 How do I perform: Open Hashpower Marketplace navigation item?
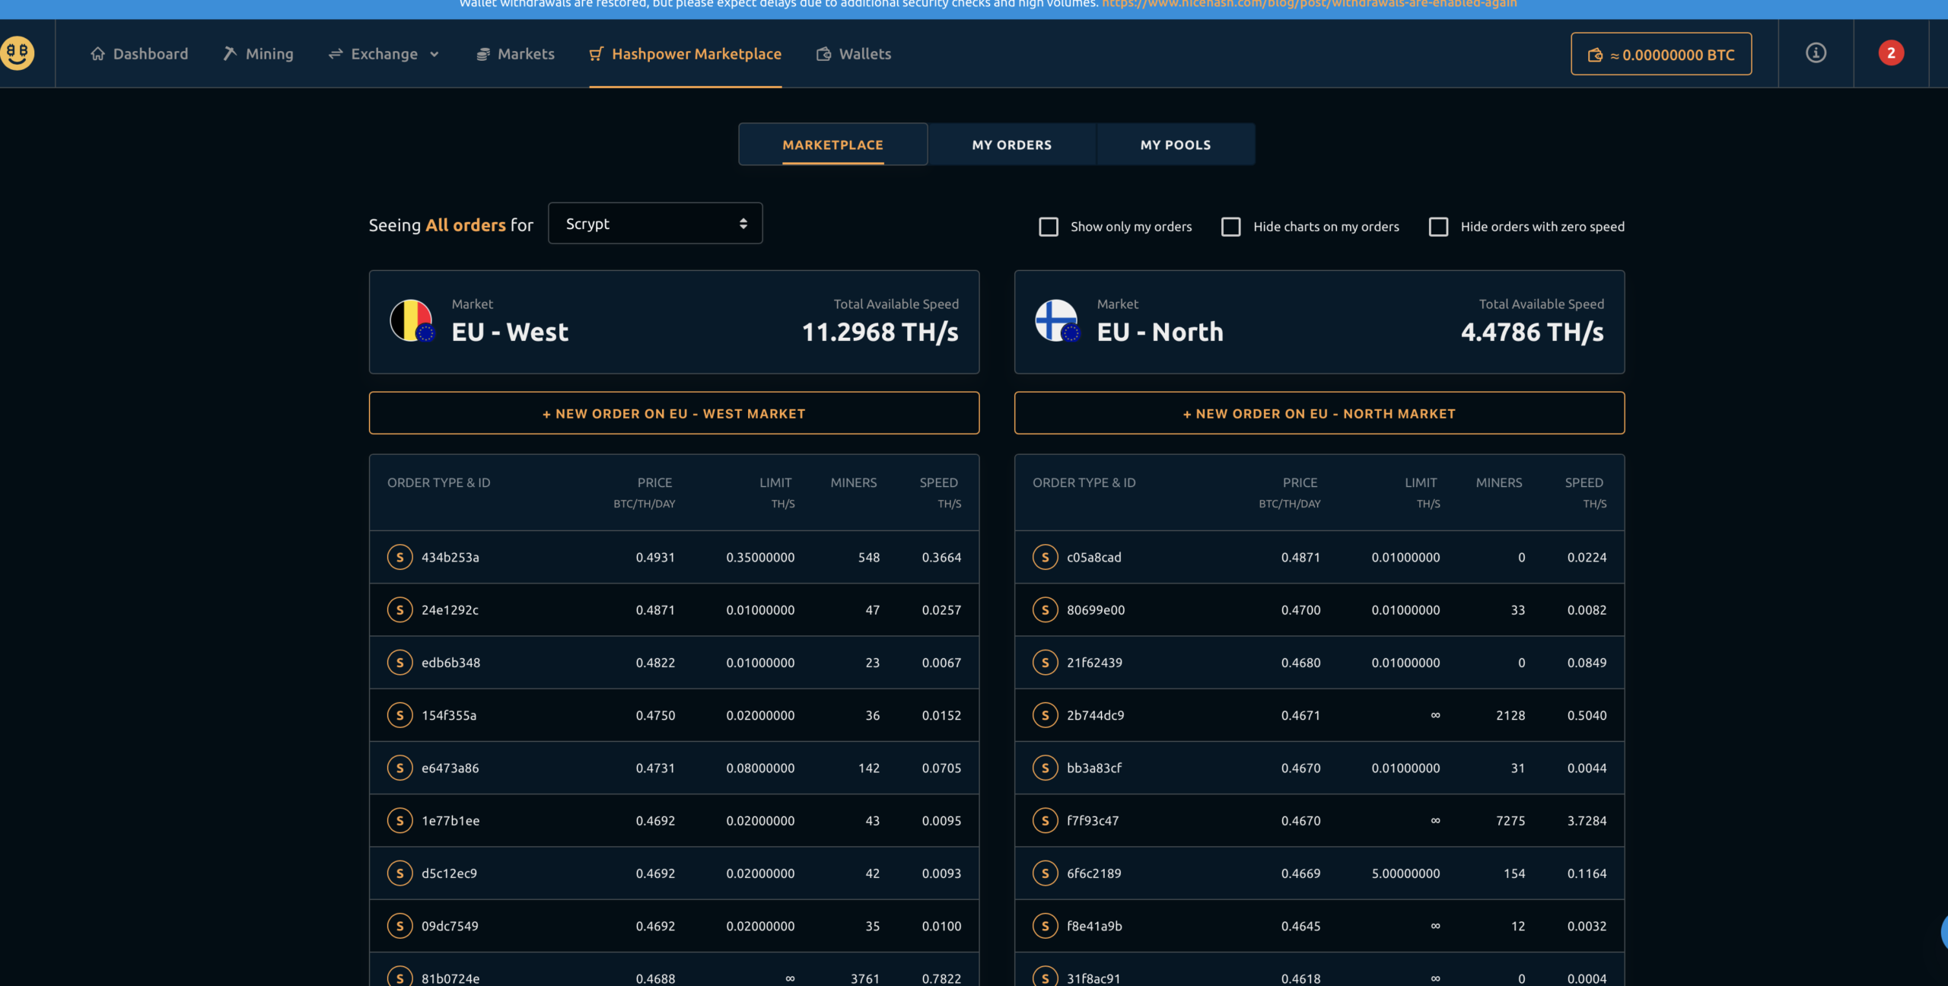tap(686, 54)
